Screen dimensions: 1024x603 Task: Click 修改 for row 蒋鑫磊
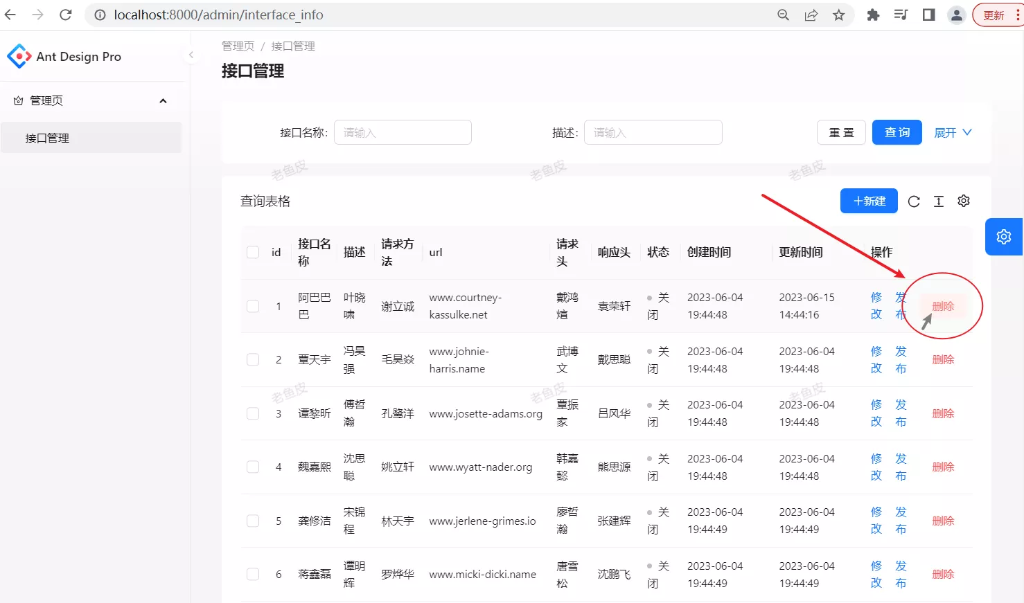click(x=876, y=574)
